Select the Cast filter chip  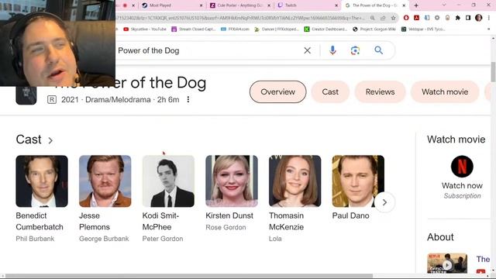click(x=330, y=91)
